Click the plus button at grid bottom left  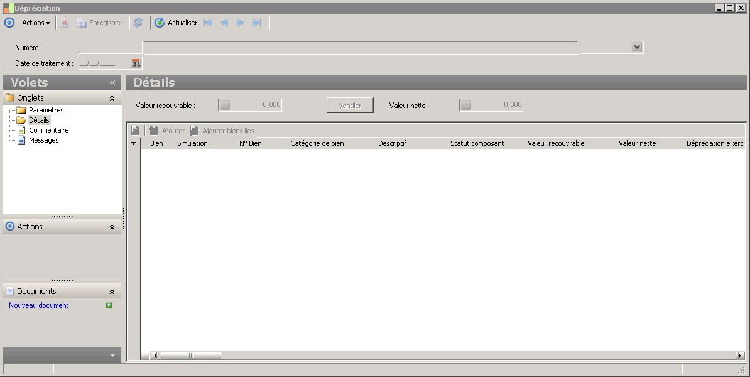coord(146,356)
